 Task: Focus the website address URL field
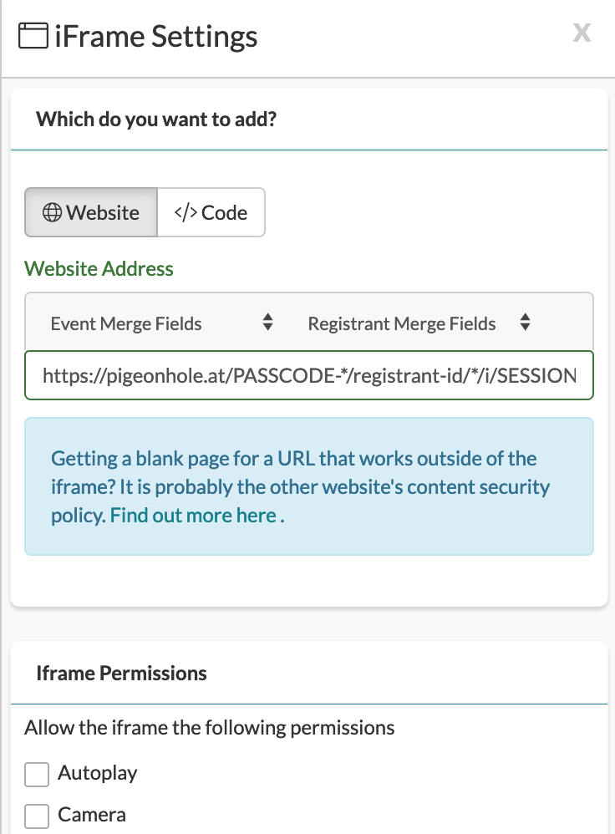click(309, 375)
